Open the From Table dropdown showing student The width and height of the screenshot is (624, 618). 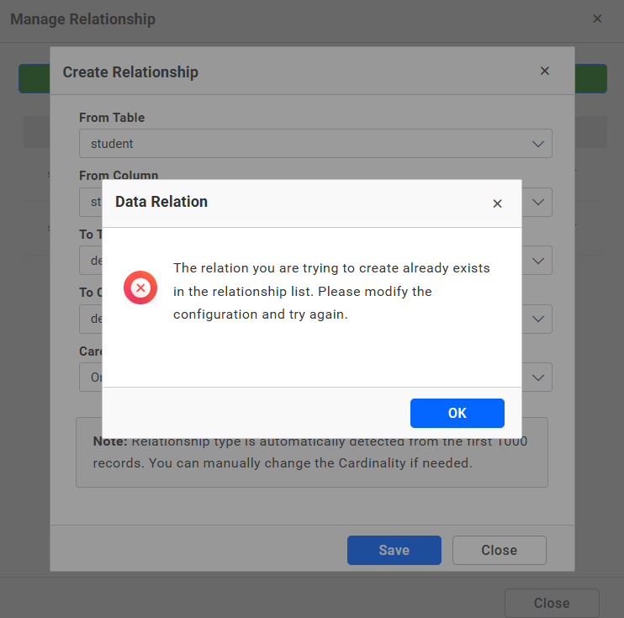coord(315,143)
